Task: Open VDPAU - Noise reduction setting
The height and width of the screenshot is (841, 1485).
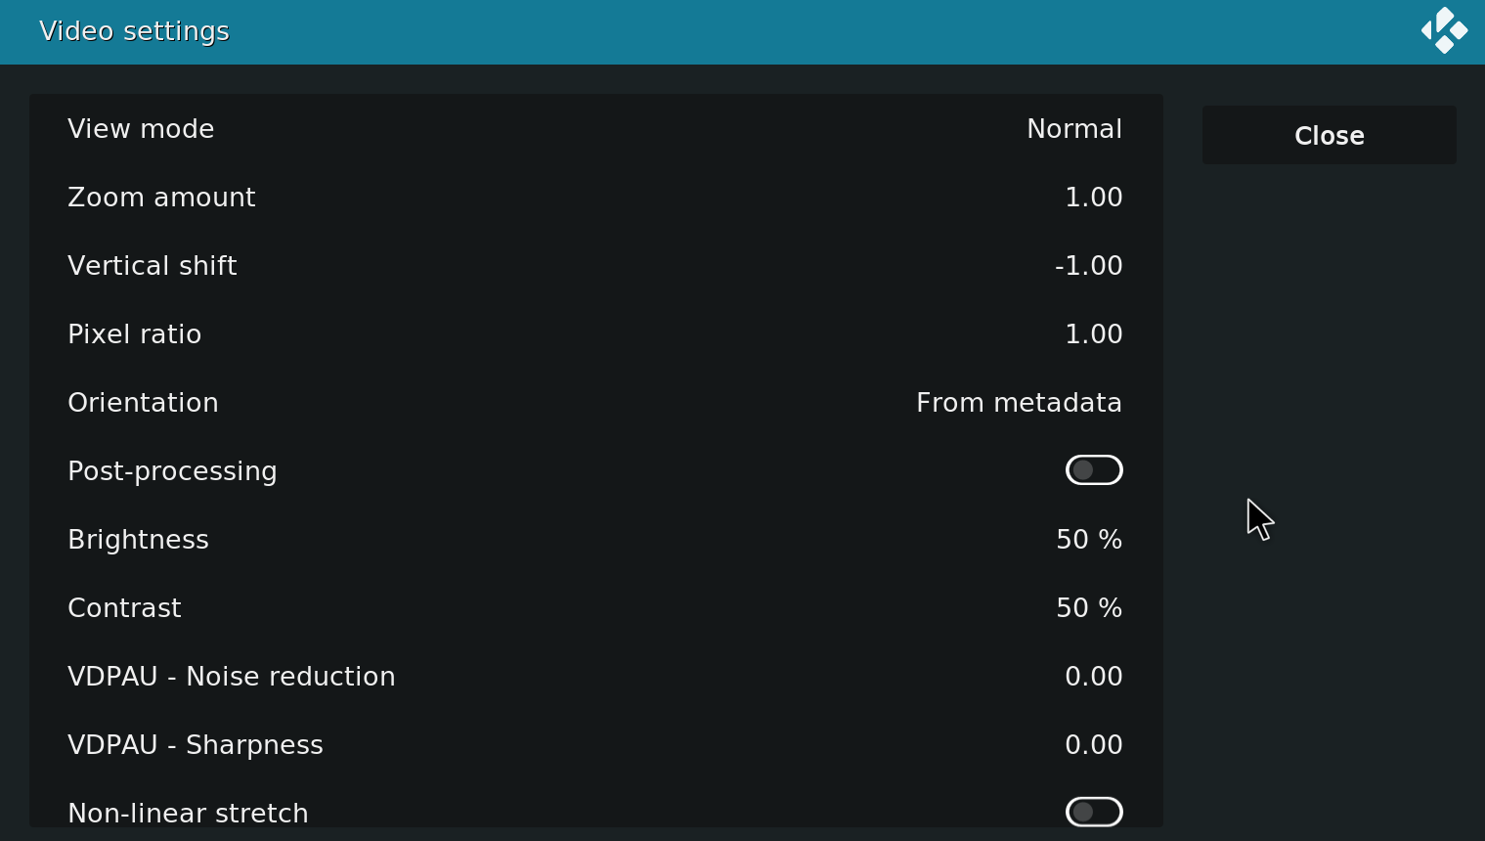Action: pos(596,677)
